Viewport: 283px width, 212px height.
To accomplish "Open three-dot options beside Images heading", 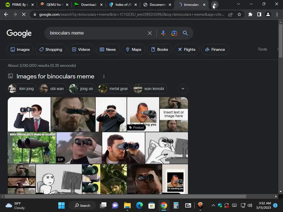I will 104,76.
